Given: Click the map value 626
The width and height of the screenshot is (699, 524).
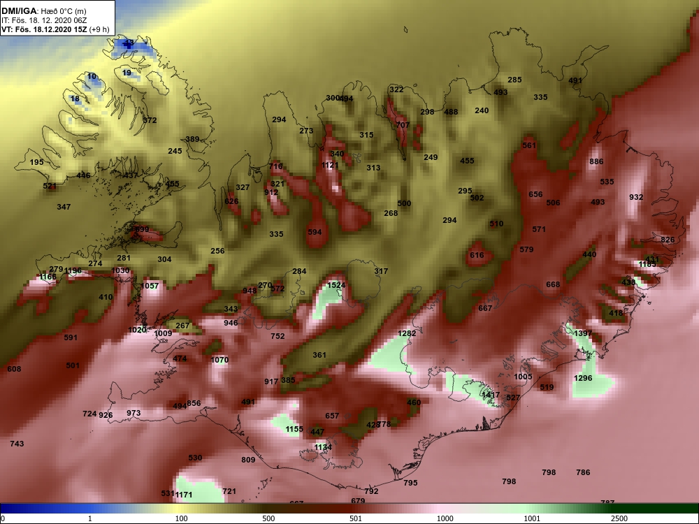Looking at the screenshot, I should 231,201.
